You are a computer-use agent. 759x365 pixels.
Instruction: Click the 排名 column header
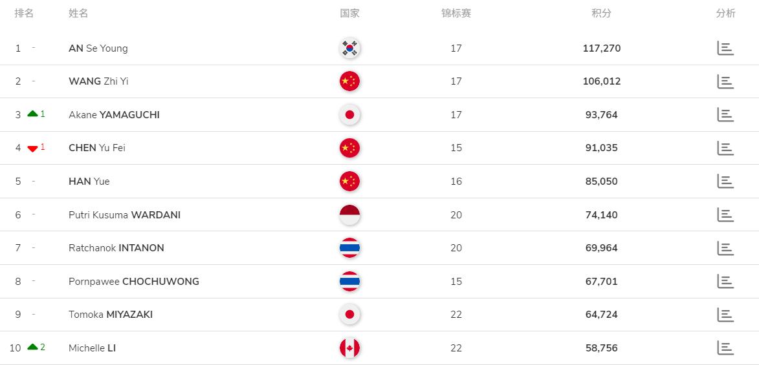[24, 14]
